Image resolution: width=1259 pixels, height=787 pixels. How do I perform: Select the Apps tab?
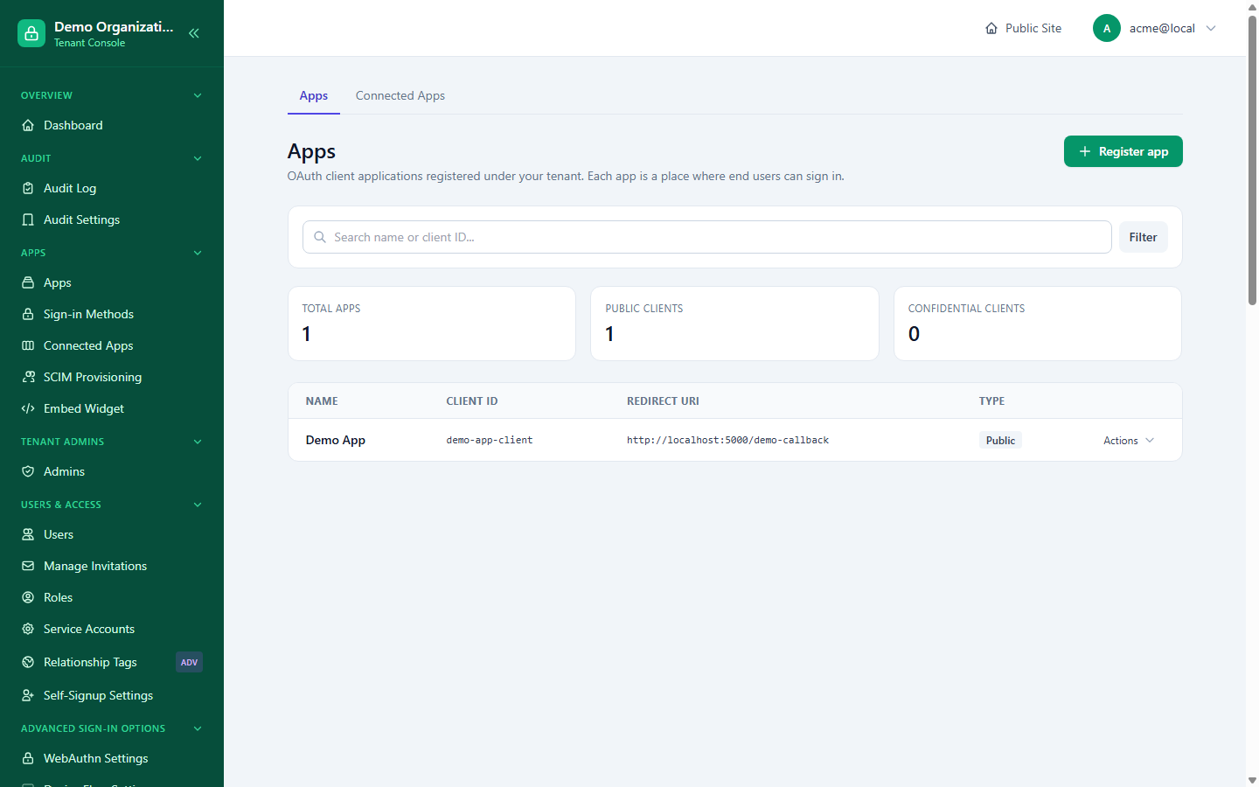(314, 95)
